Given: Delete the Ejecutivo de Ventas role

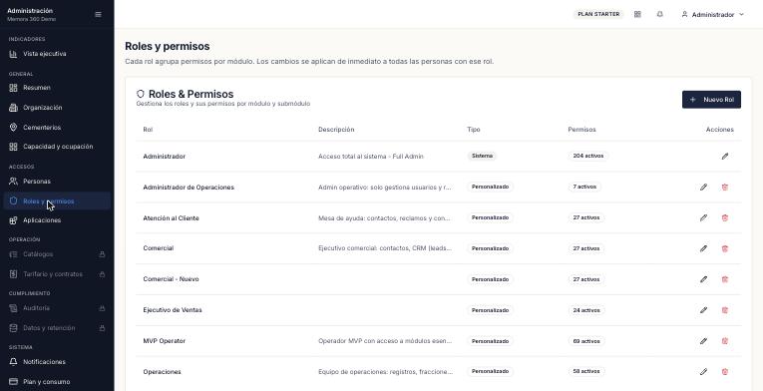Looking at the screenshot, I should point(724,310).
